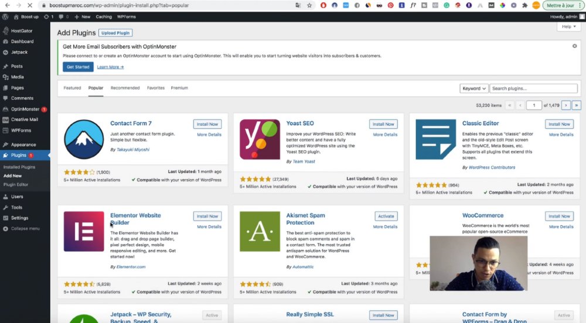Open Pages in the sidebar

(17, 88)
